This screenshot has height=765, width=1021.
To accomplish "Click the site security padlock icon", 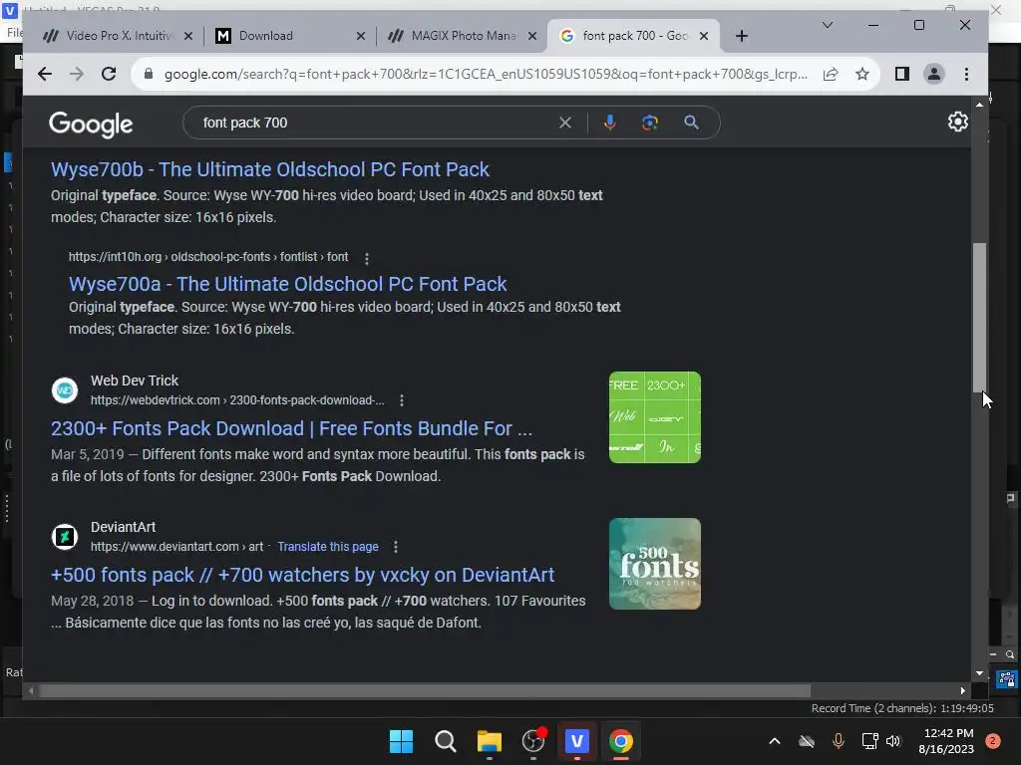I will 148,74.
